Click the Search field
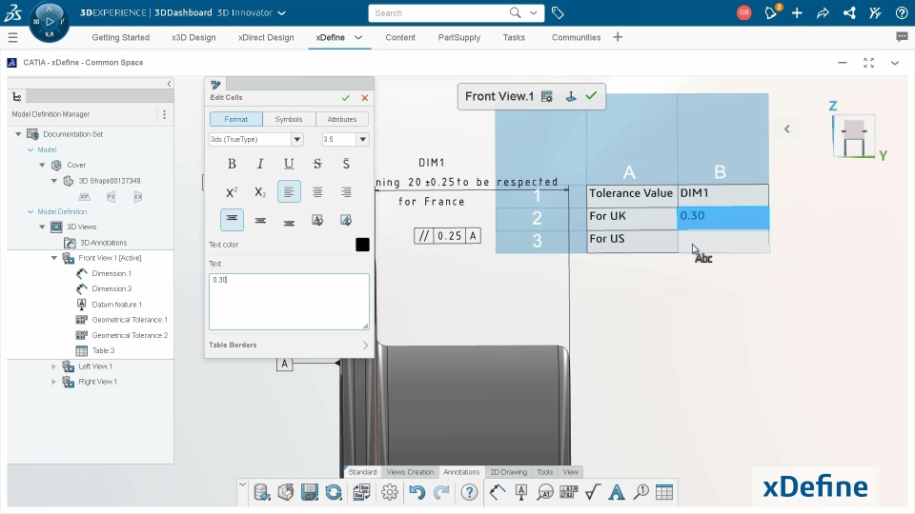 [437, 12]
